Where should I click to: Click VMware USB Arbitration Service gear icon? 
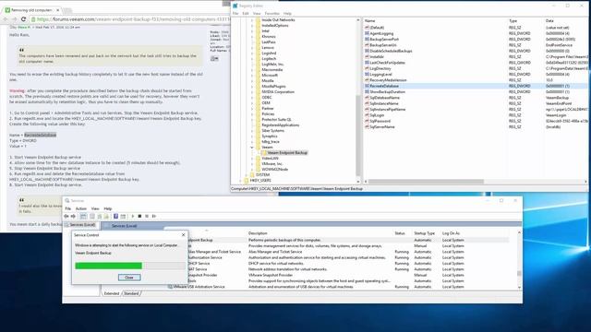170,287
